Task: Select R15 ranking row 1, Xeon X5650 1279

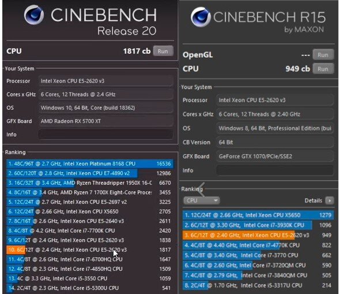Action: 258,215
